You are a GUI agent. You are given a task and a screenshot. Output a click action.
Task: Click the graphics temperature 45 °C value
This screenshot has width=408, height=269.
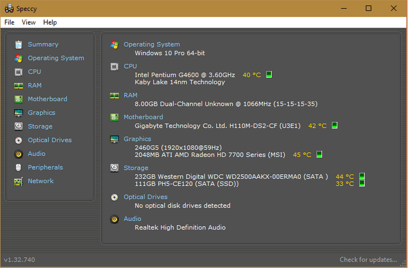302,155
